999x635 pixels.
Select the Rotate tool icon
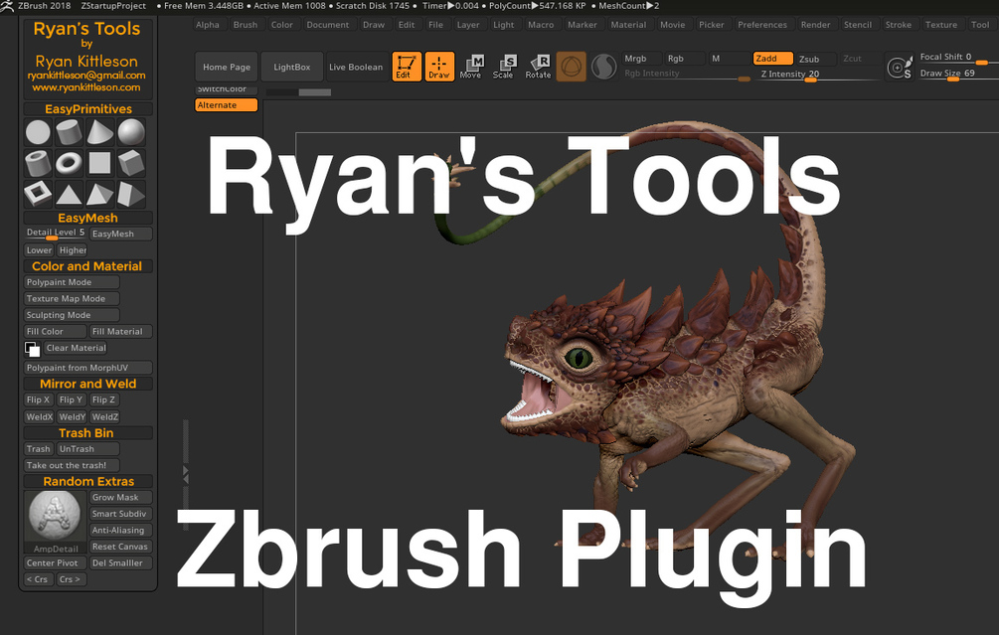pyautogui.click(x=539, y=67)
